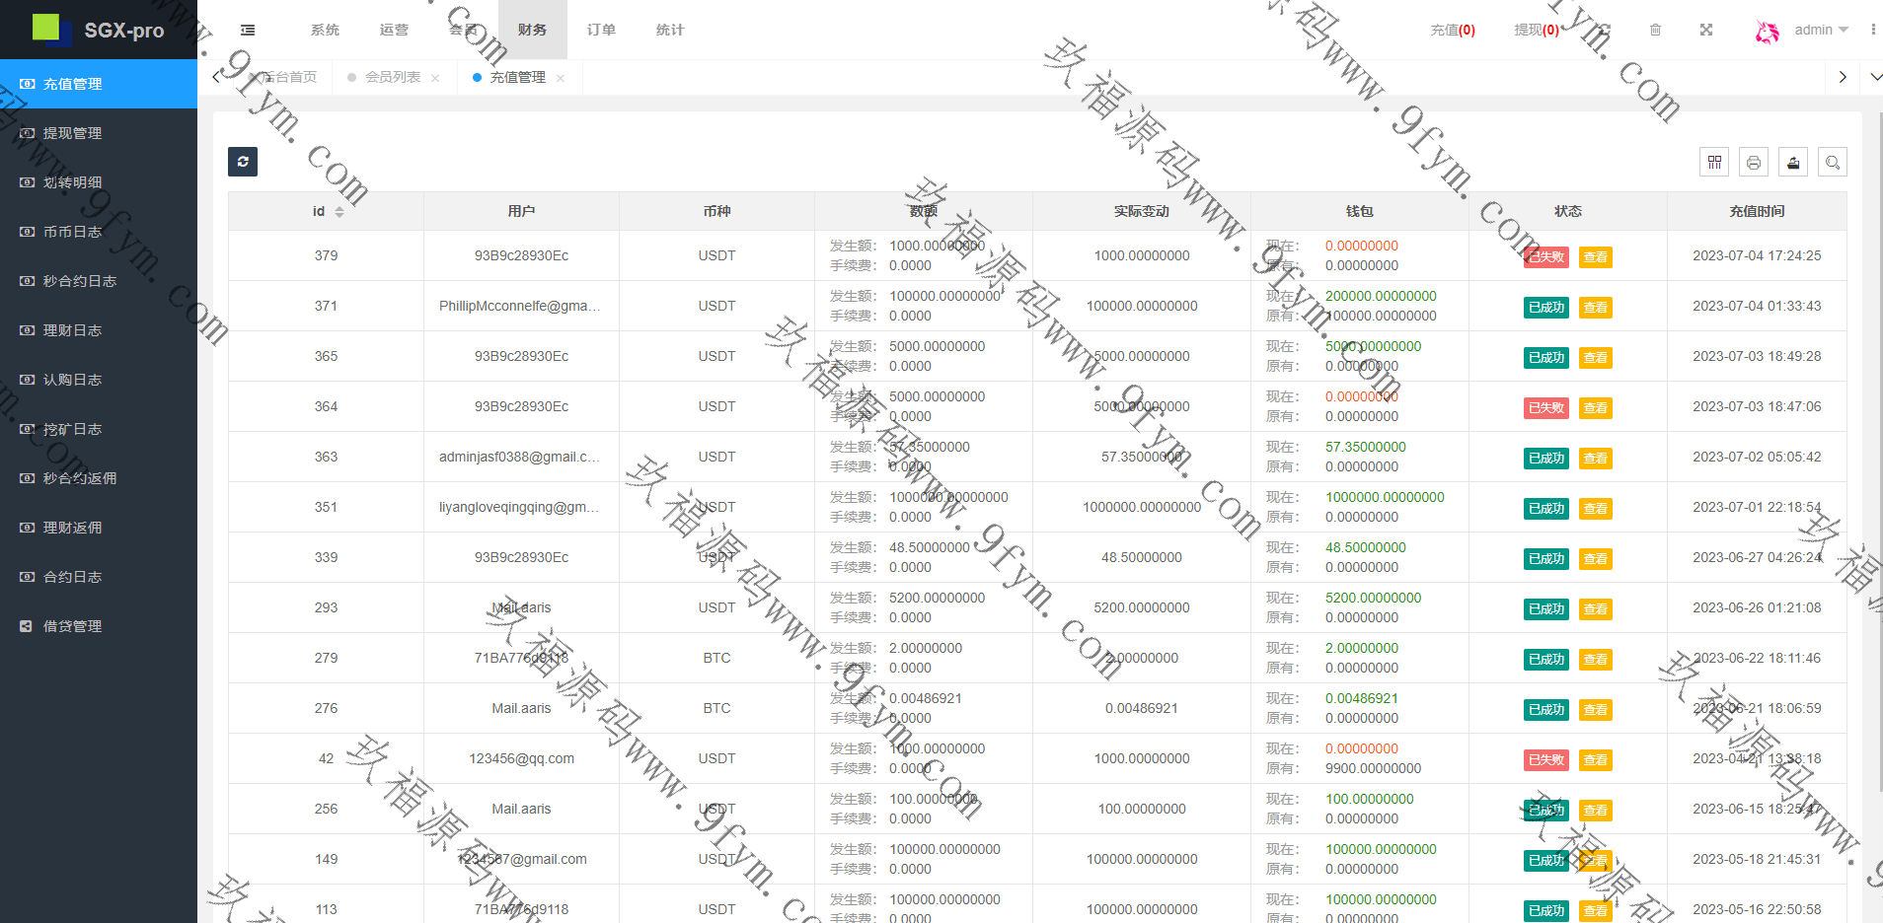Sort the table by the id column
The width and height of the screenshot is (1883, 923).
[339, 212]
